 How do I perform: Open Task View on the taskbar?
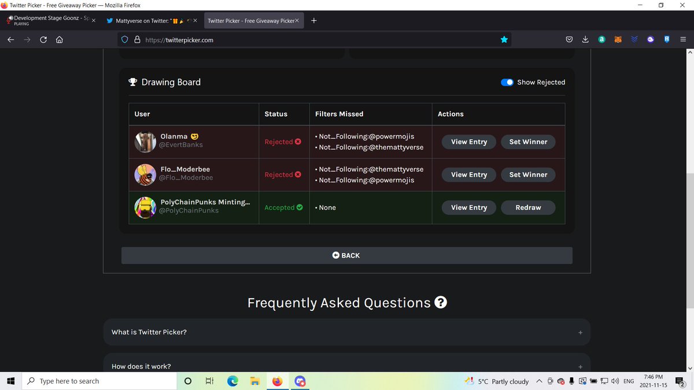tap(210, 381)
